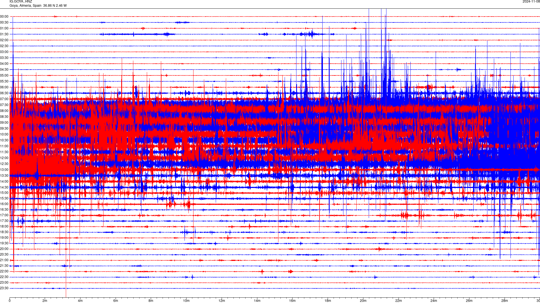Click the 2m mark on minute axis
This screenshot has width=540, height=303.
tap(45, 301)
